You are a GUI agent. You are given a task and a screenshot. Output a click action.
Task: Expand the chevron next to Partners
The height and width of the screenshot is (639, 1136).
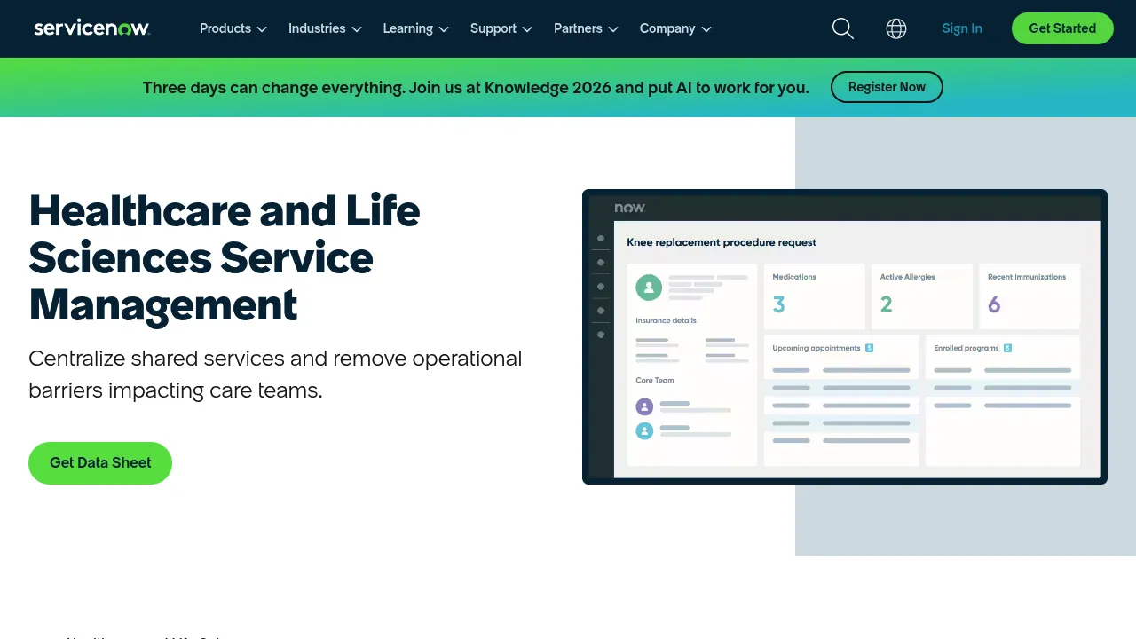click(613, 29)
